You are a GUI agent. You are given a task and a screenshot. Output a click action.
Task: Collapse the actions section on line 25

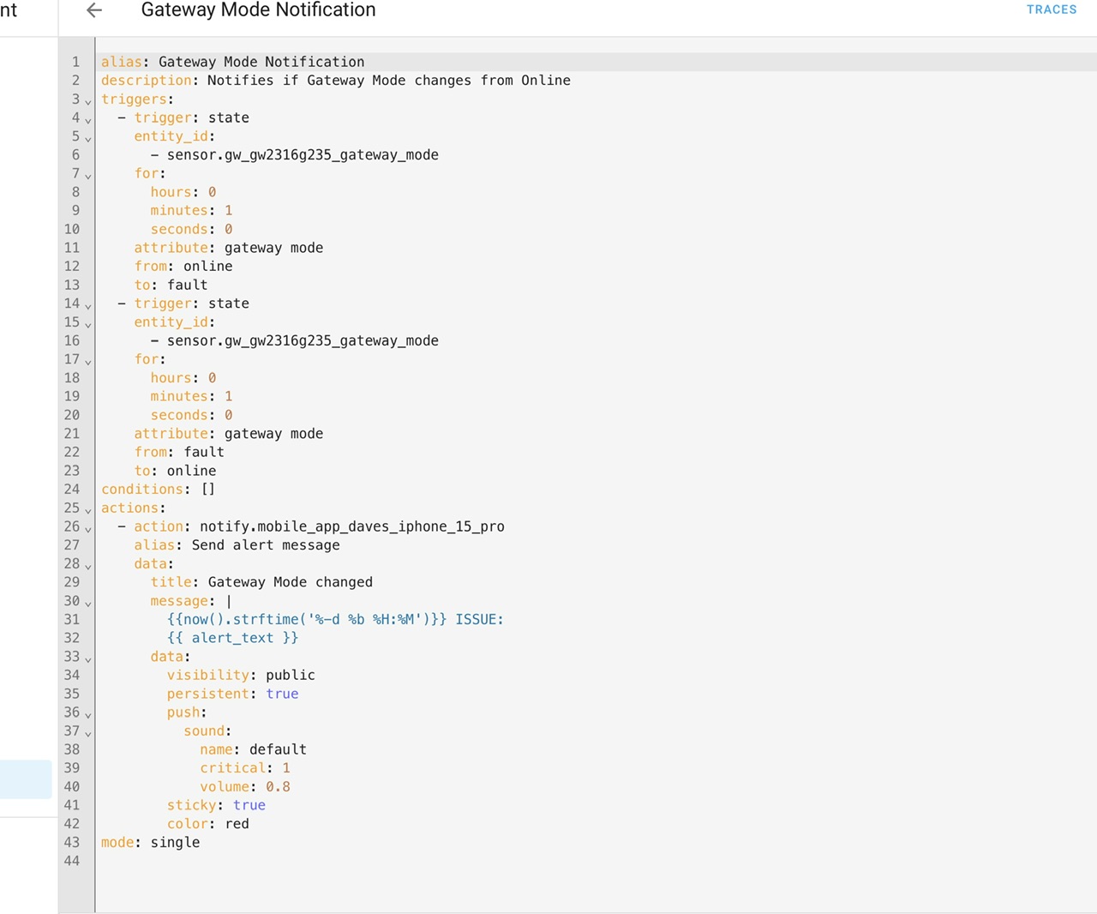pyautogui.click(x=87, y=510)
